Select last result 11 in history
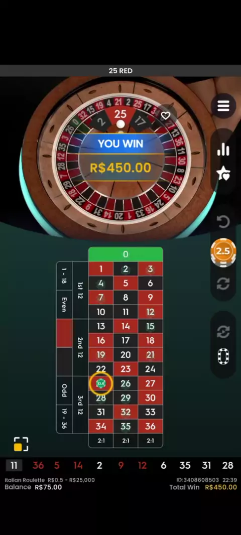The width and height of the screenshot is (241, 535). [14, 465]
